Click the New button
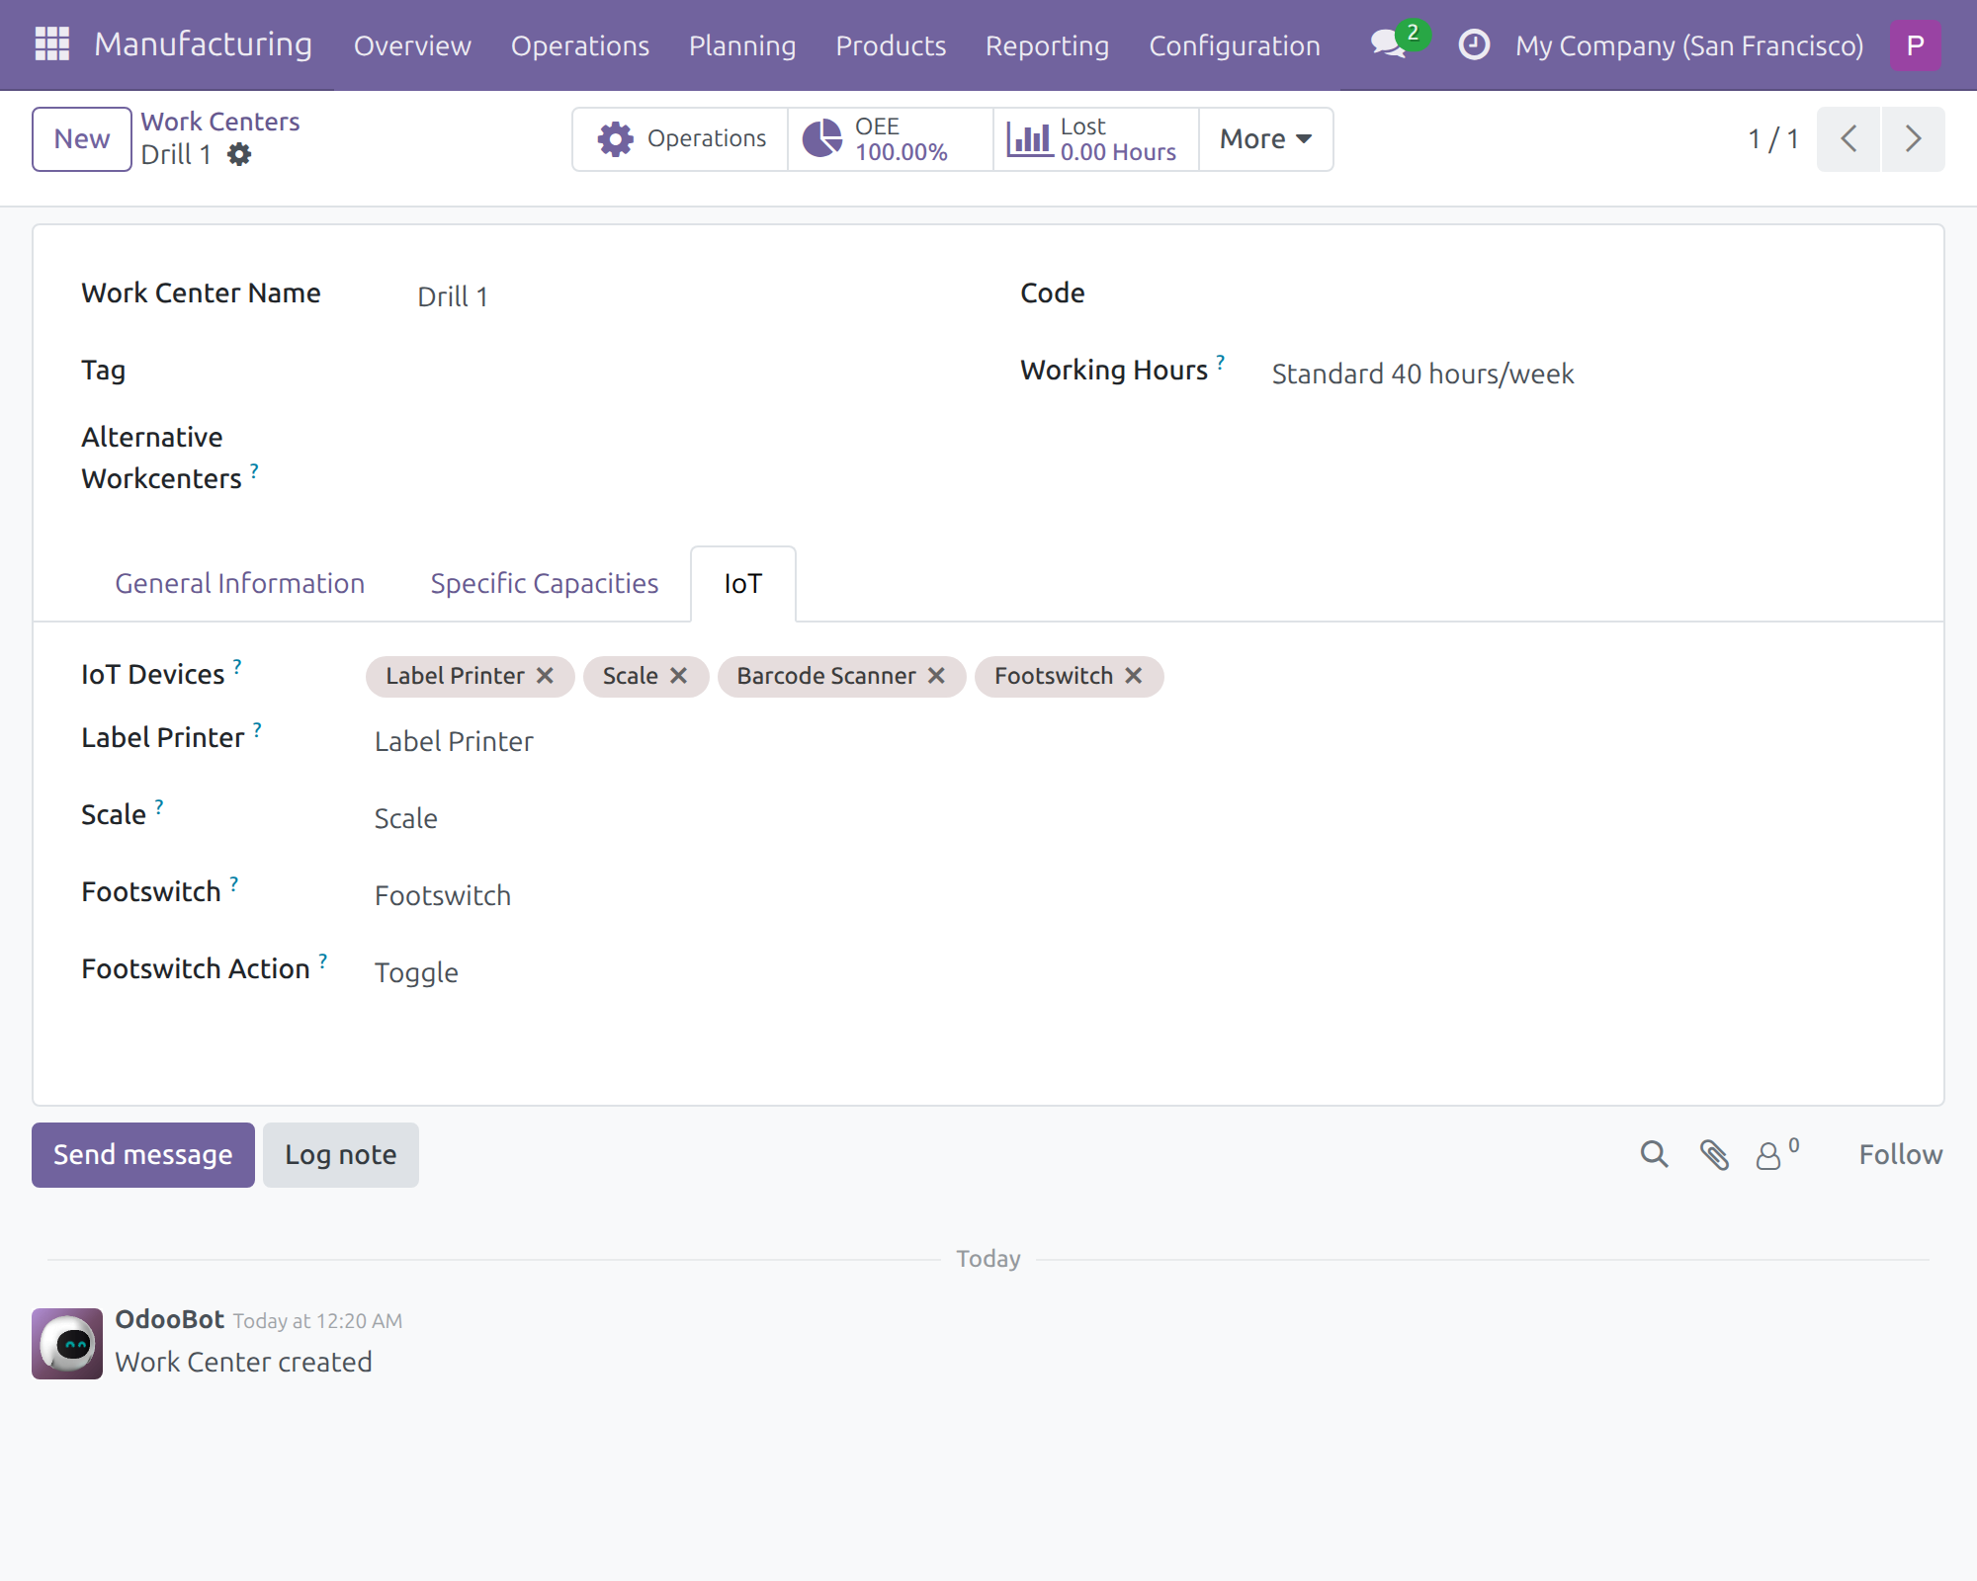This screenshot has height=1581, width=1977. 82,139
